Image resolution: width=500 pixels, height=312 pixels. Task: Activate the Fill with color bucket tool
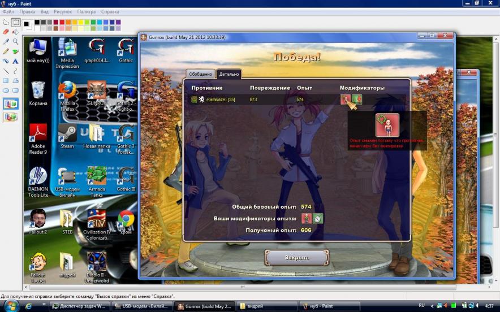(15, 32)
